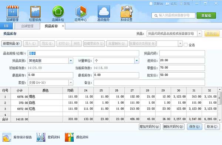Viewport: 222px width, 145px height.
Task: Click the size 32 column header
Action: point(209,90)
